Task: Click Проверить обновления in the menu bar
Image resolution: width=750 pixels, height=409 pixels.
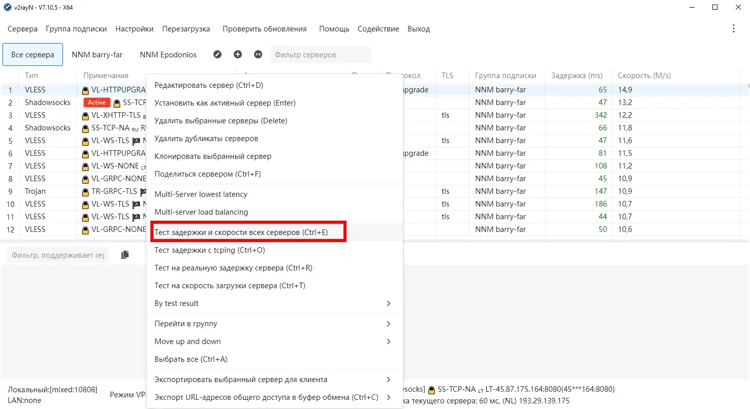Action: pyautogui.click(x=265, y=29)
